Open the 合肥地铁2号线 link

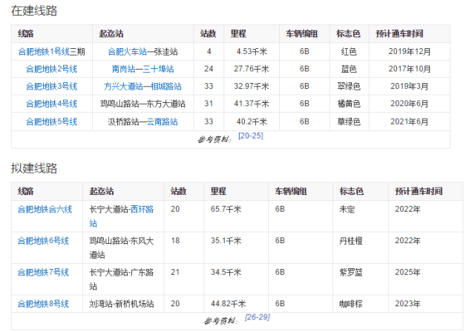point(51,69)
